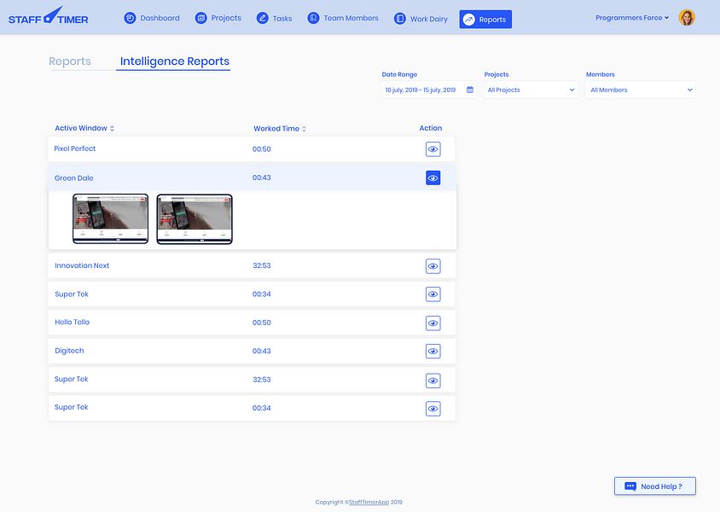Show screenshots for the Innovation Next row
The image size is (720, 512).
pos(433,266)
